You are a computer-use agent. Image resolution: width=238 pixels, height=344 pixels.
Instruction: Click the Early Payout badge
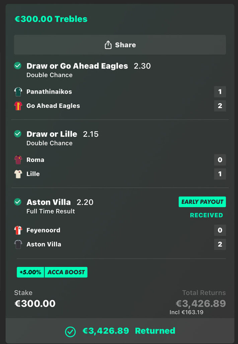[202, 202]
